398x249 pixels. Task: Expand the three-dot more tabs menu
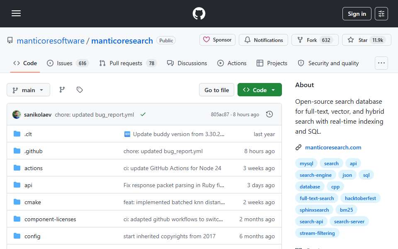[381, 63]
